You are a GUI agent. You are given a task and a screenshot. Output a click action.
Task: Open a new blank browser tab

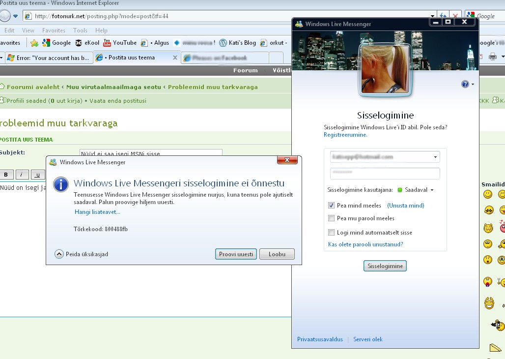coord(276,58)
